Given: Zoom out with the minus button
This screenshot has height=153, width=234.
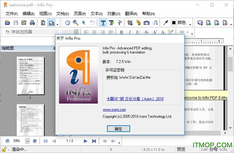Looking at the screenshot, I should pyautogui.click(x=8, y=141).
